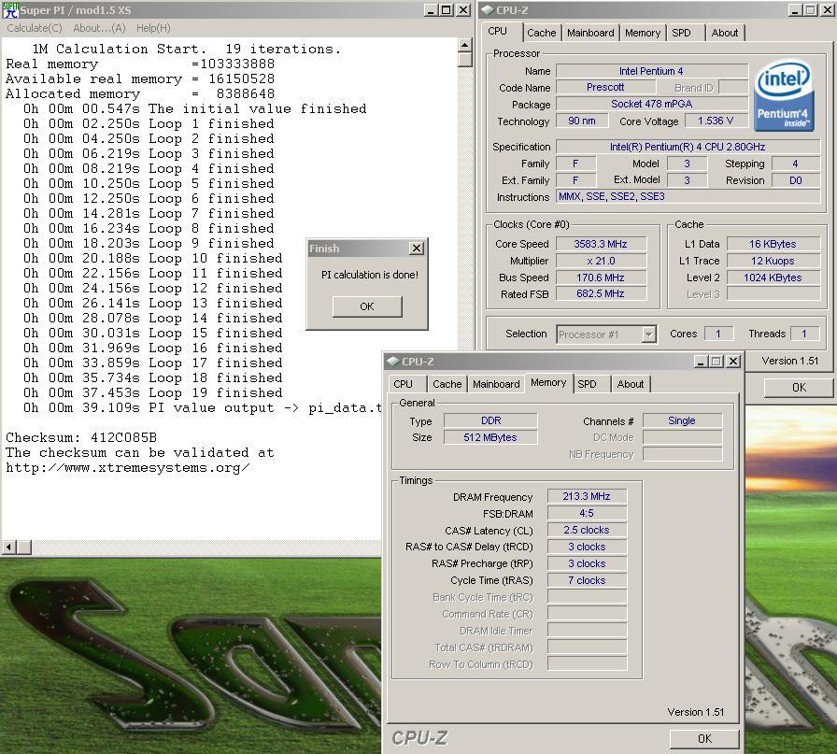Click the Core Voltage value 1.536 V
837x754 pixels.
(716, 121)
